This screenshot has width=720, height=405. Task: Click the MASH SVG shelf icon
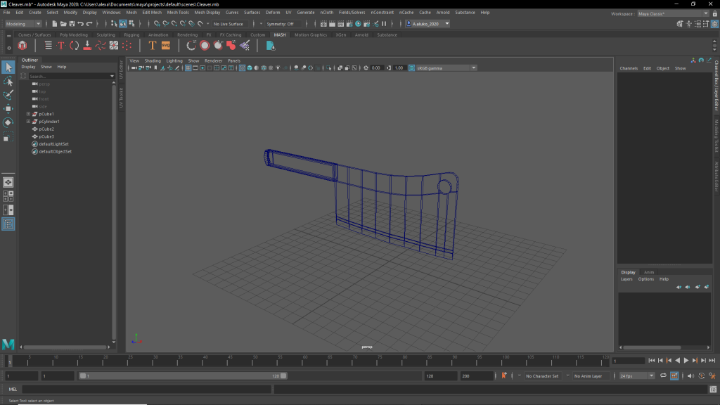166,46
